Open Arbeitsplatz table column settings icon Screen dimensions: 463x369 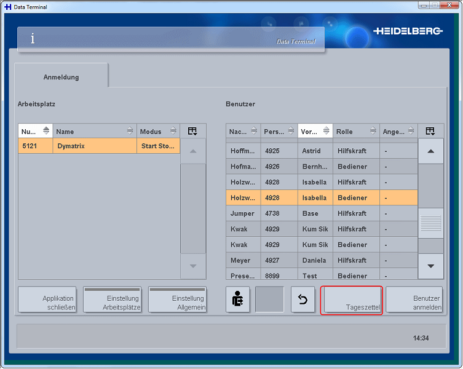pos(193,131)
